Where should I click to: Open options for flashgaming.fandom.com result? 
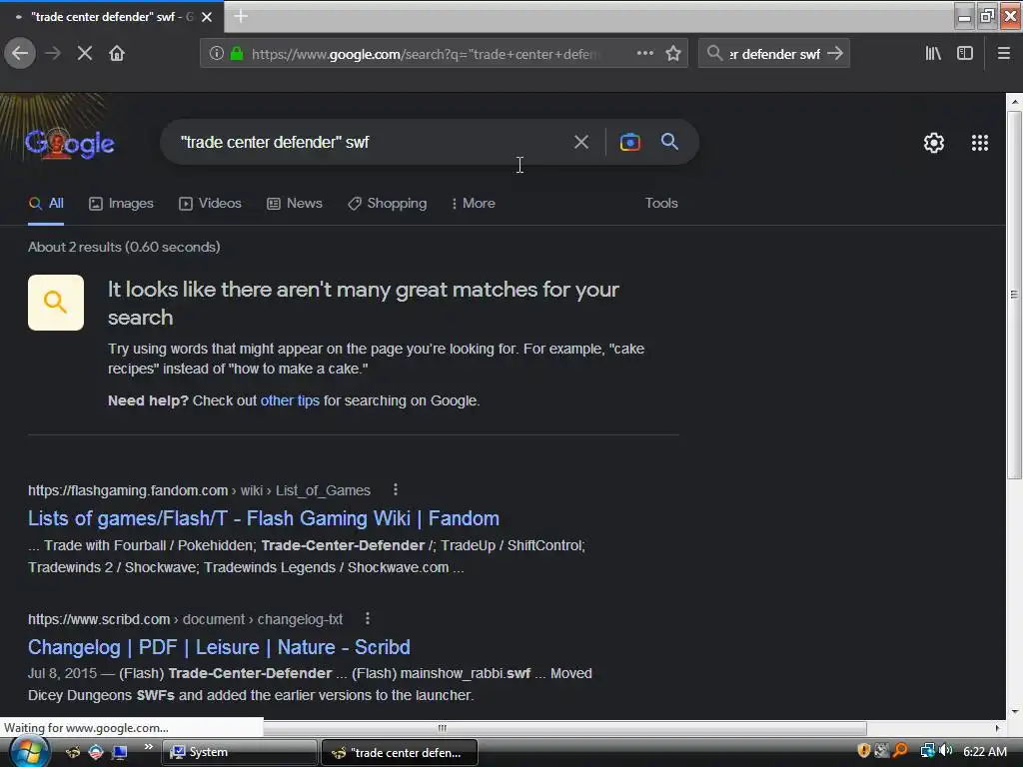(x=396, y=489)
